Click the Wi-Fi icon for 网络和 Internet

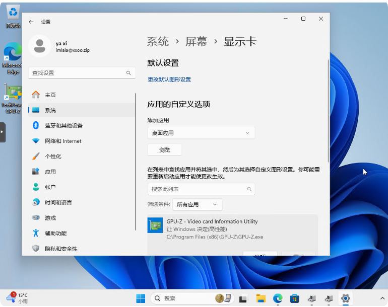(36, 141)
